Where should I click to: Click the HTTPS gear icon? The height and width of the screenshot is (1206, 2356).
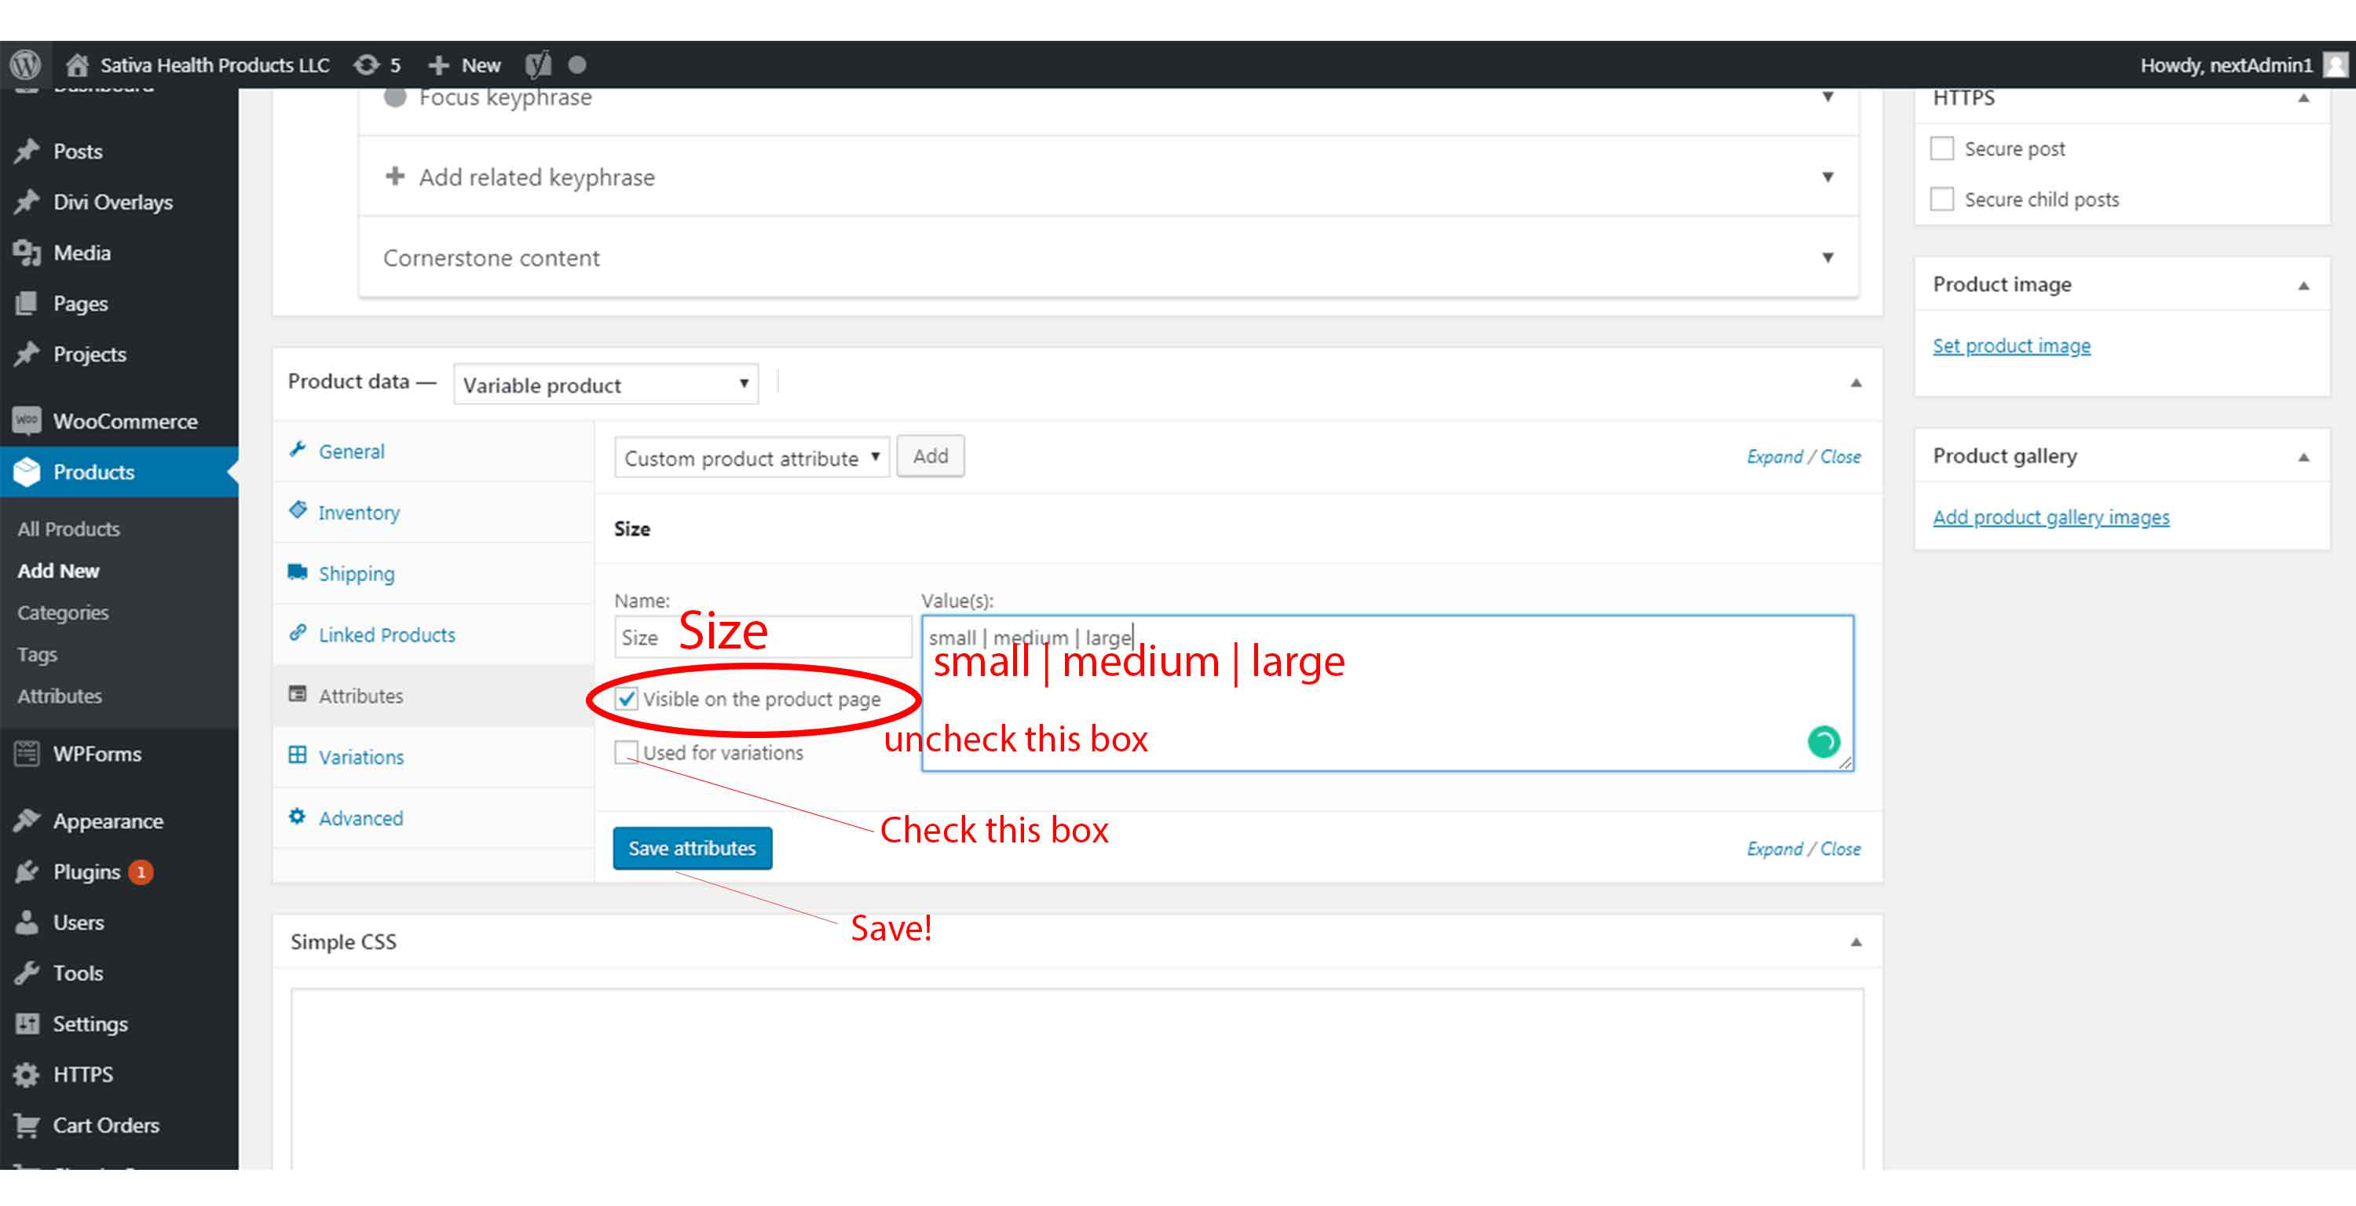pyautogui.click(x=27, y=1074)
